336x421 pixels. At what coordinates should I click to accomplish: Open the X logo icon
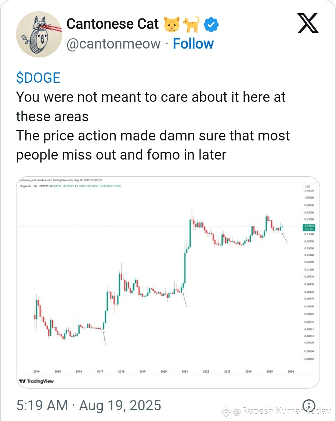coord(308,23)
